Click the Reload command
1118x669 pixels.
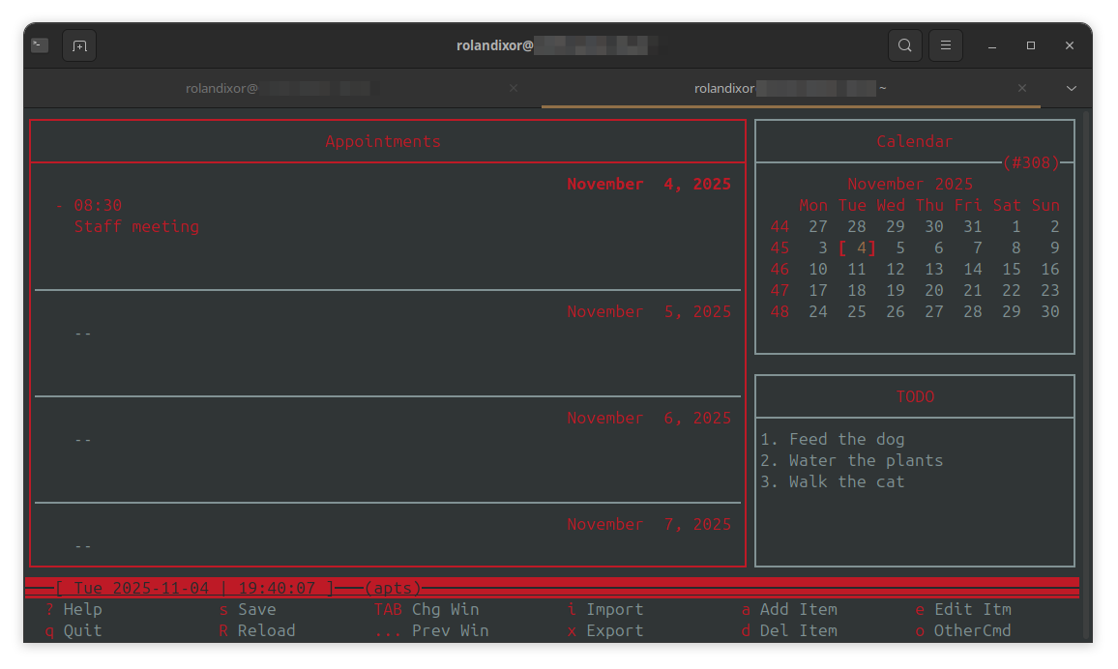point(257,630)
